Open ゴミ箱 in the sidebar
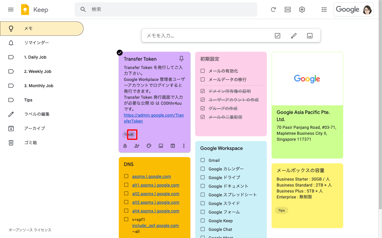Viewport: 382px width, 238px height. (x=42, y=143)
